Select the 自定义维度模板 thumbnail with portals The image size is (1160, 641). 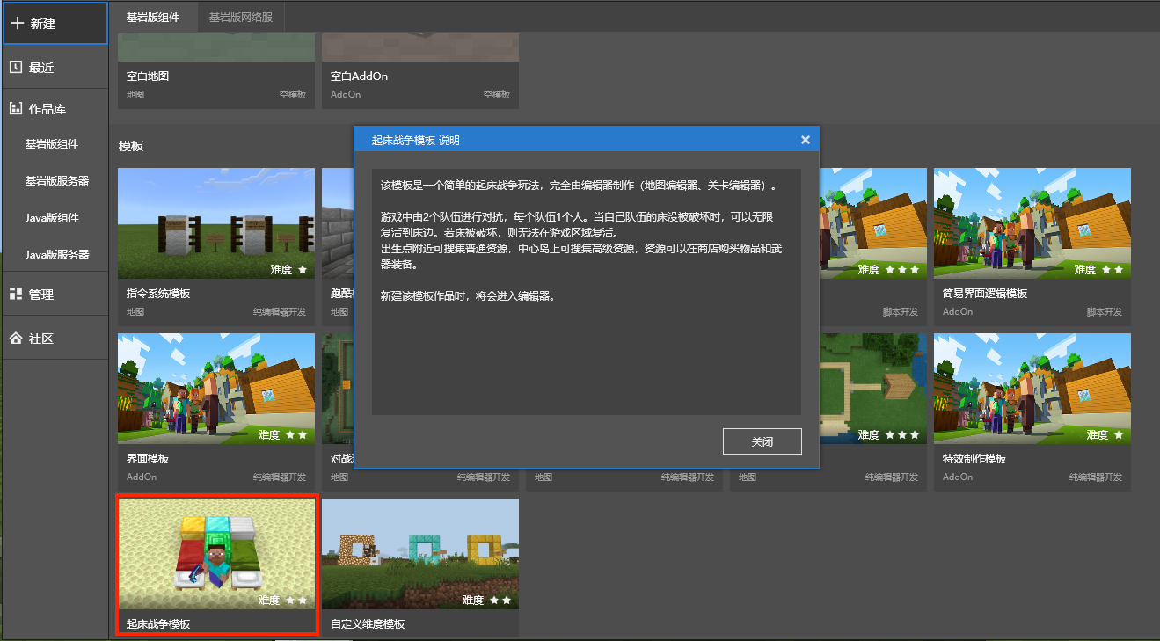point(420,554)
